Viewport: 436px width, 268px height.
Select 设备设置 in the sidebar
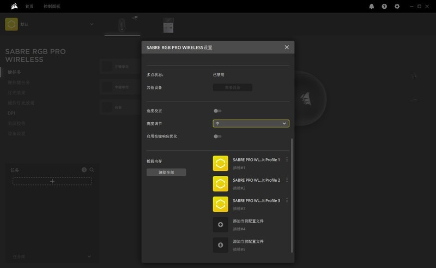tap(17, 134)
